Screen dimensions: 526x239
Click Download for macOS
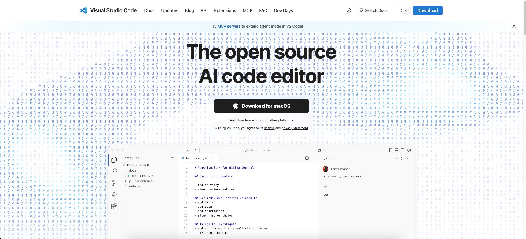(x=261, y=106)
